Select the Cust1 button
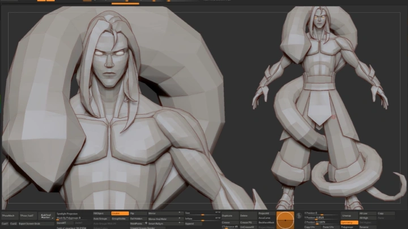Image resolution: width=408 pixels, height=229 pixels. pyautogui.click(x=5, y=223)
